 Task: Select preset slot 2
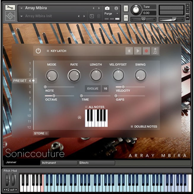30,69
